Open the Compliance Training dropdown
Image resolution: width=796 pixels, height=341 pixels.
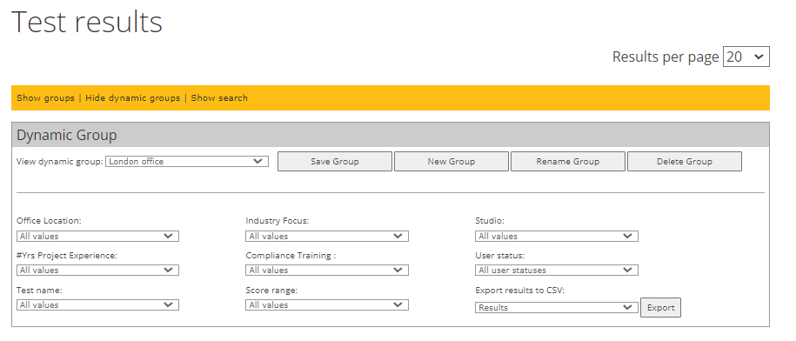[x=327, y=270]
